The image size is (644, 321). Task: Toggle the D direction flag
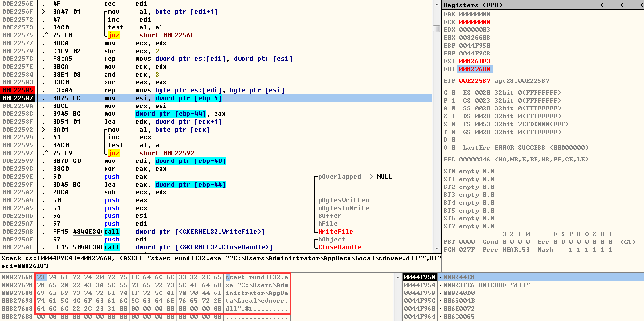(x=453, y=139)
